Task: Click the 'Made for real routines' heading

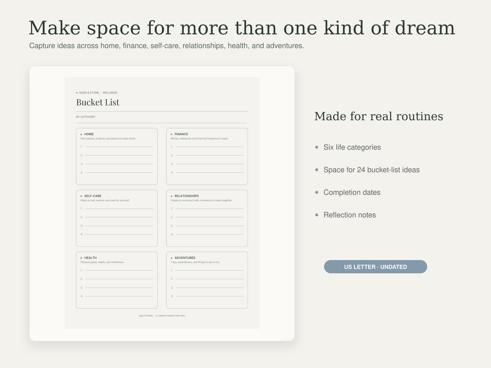Action: click(379, 116)
